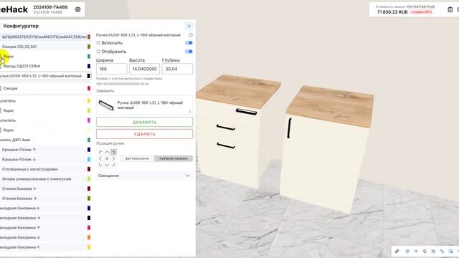Click the order price 71 856.22 RUB
The image size is (459, 258).
pyautogui.click(x=392, y=12)
